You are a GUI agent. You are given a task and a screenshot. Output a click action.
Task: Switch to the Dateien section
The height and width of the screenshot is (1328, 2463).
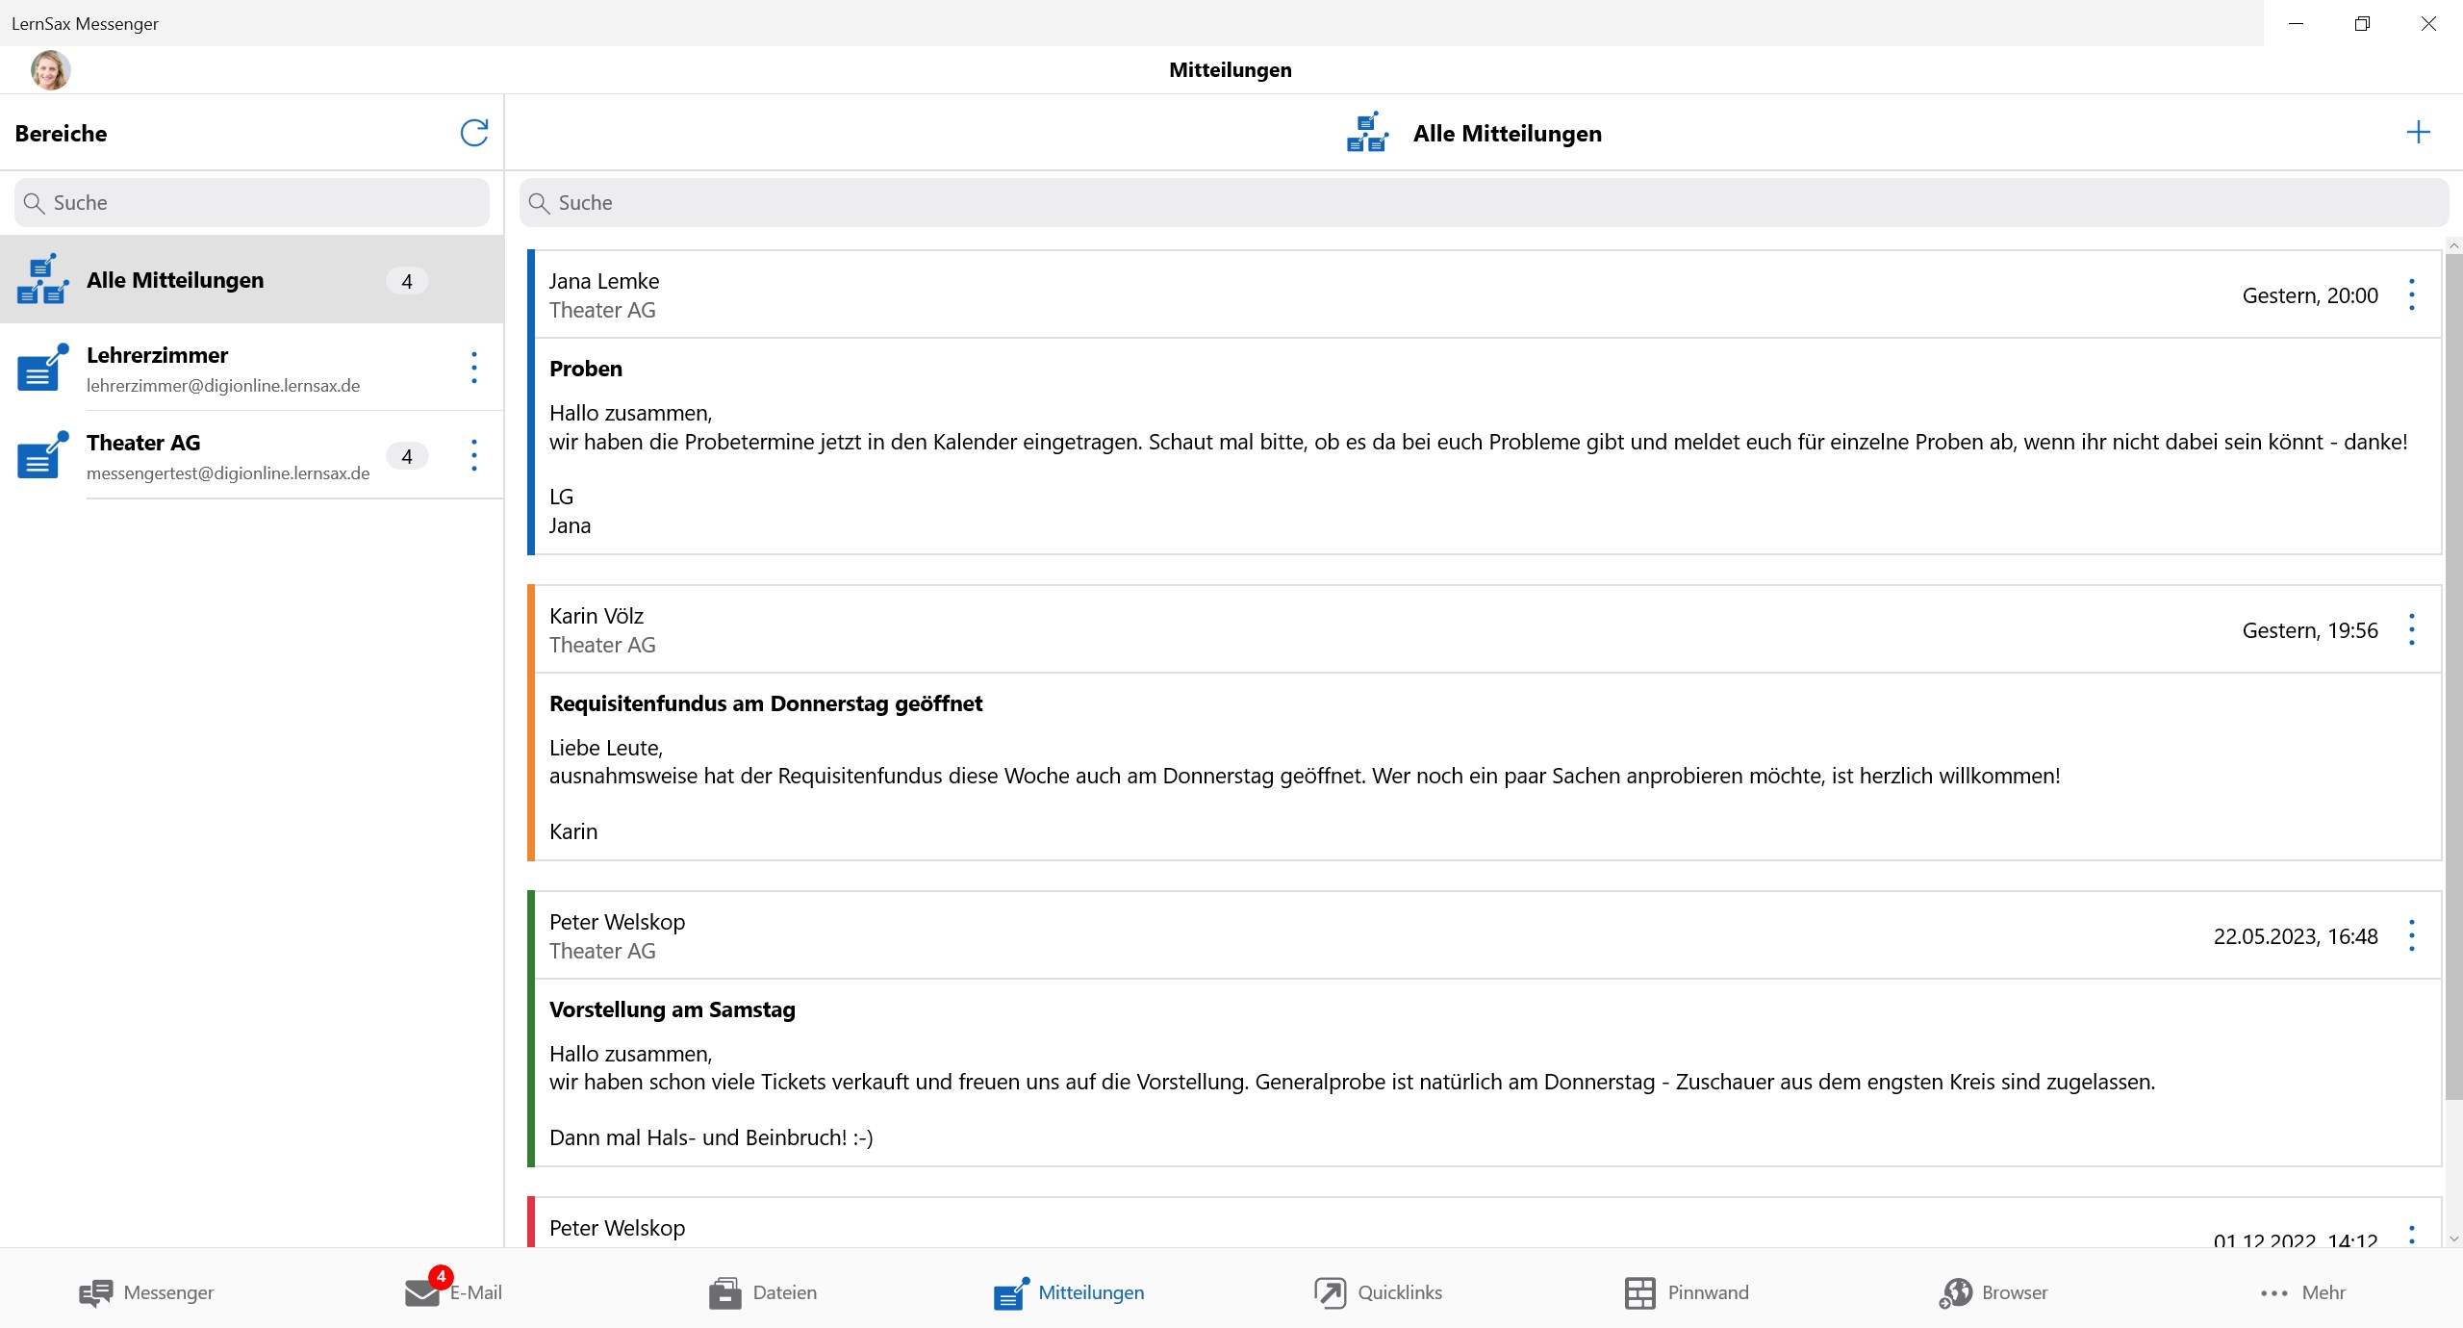(x=763, y=1292)
